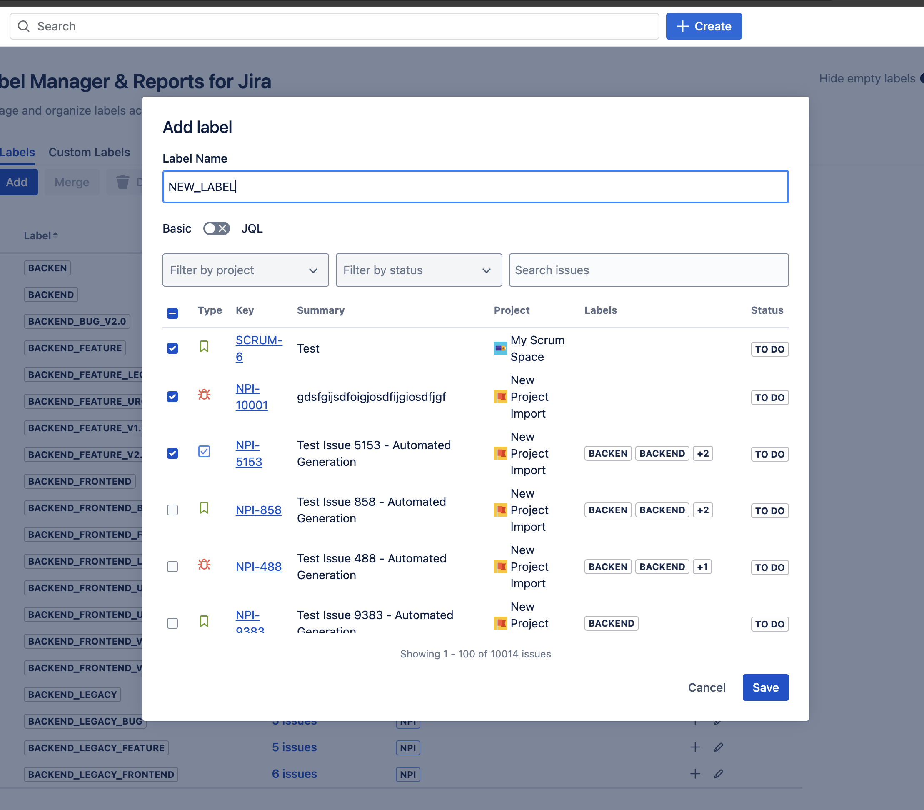
Task: Click the Label column sort arrow
Action: (x=55, y=235)
